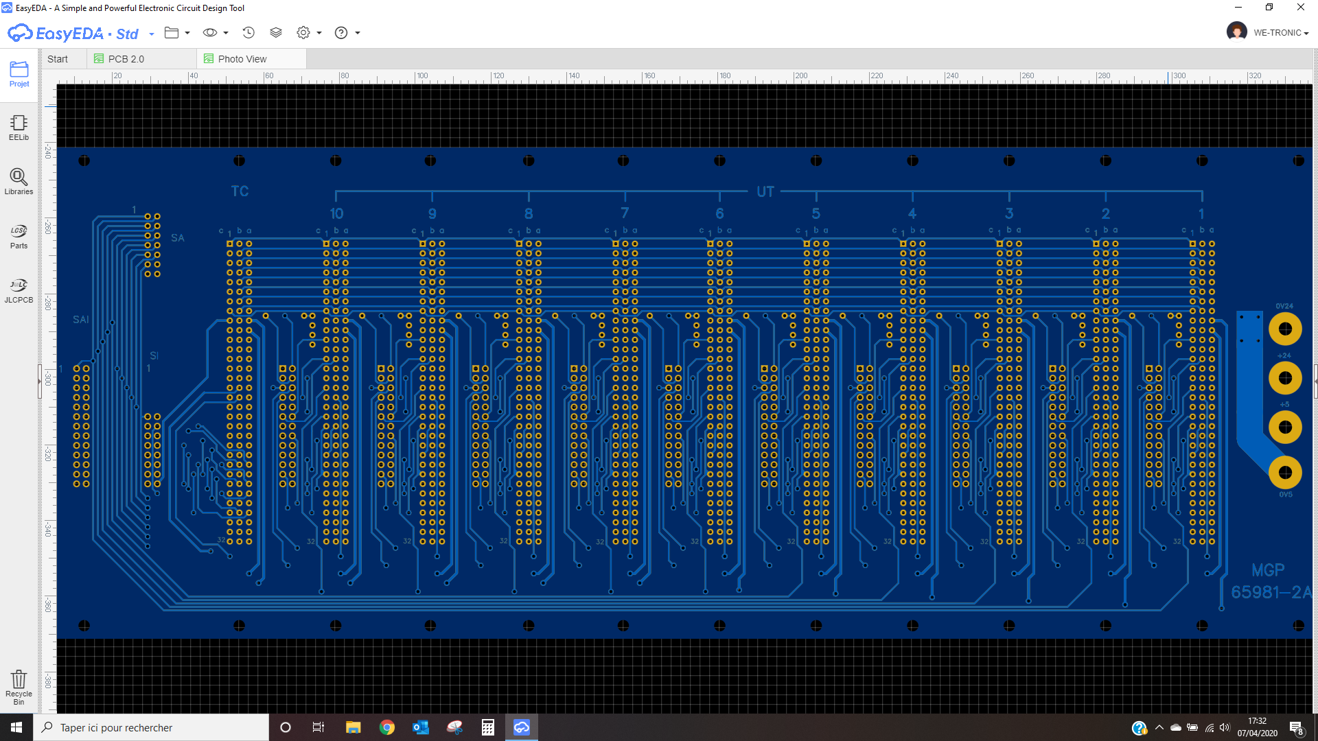
Task: Click the left panel collapse handle
Action: tap(40, 382)
